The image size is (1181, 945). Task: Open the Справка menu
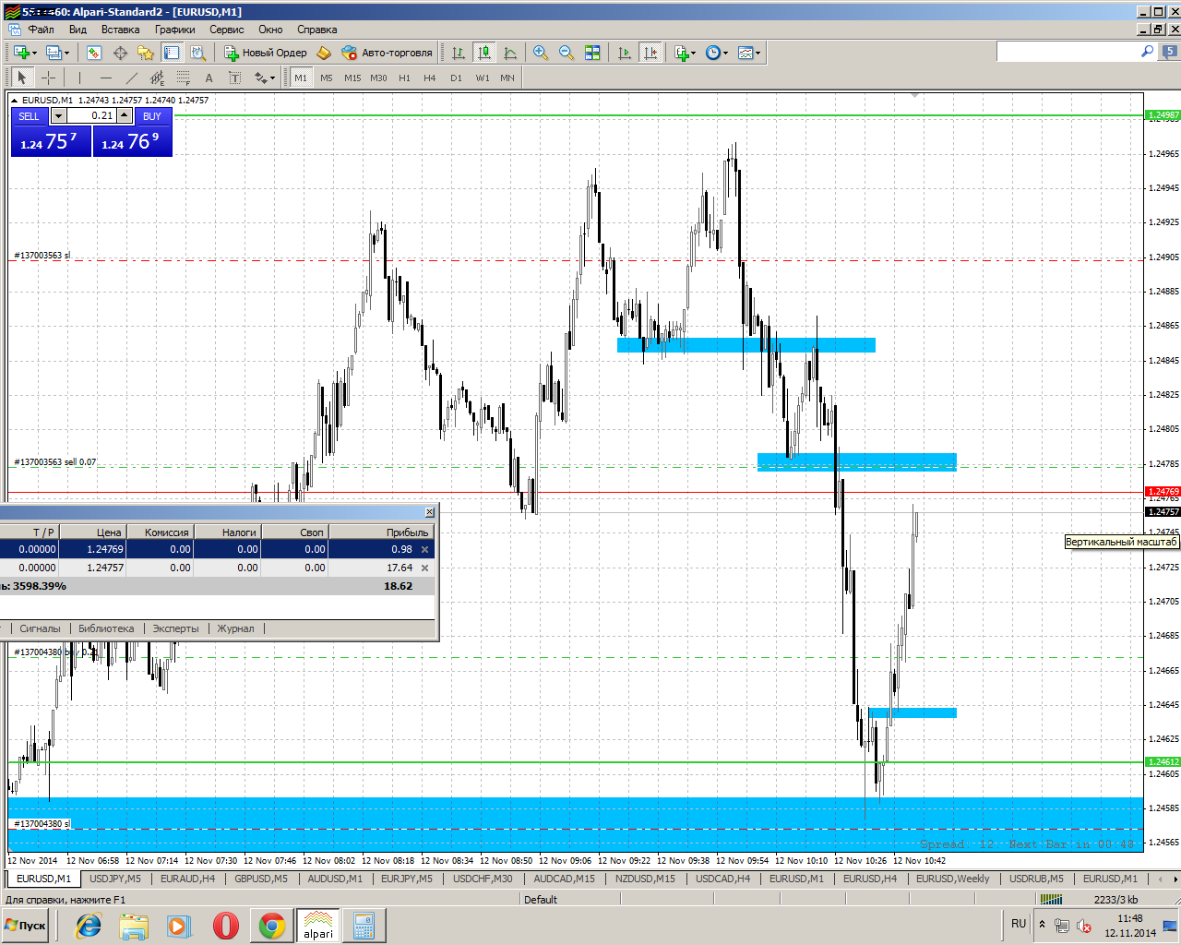point(316,30)
